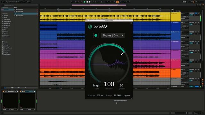The height and width of the screenshot is (115, 205).
Task: Select the pencil draw mode icon
Action: pyautogui.click(x=183, y=2)
